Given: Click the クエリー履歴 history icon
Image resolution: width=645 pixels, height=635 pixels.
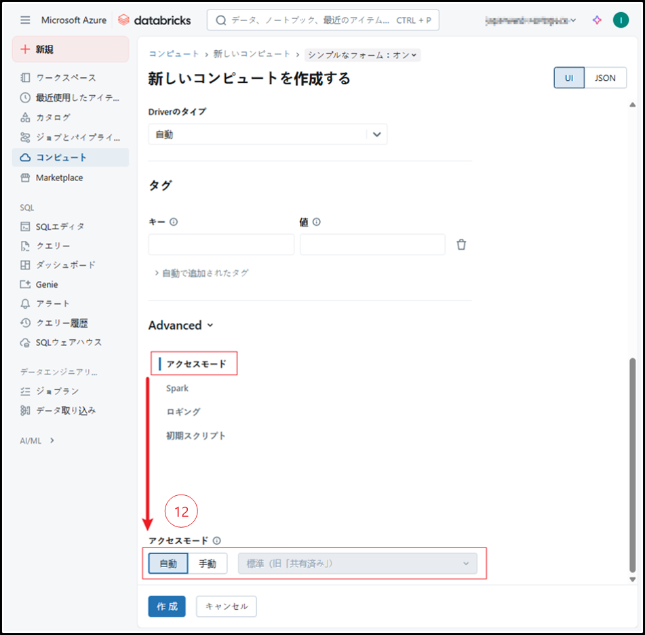Looking at the screenshot, I should [25, 323].
